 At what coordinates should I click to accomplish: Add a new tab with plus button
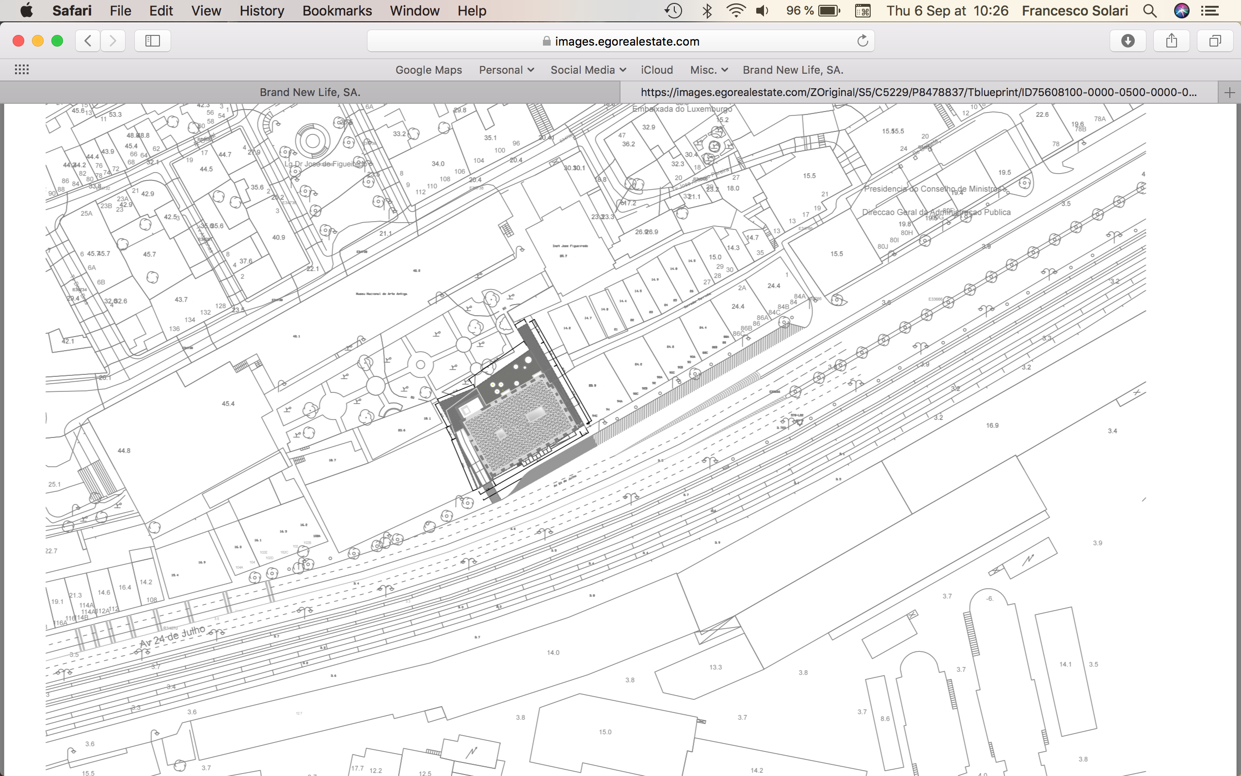click(x=1229, y=92)
